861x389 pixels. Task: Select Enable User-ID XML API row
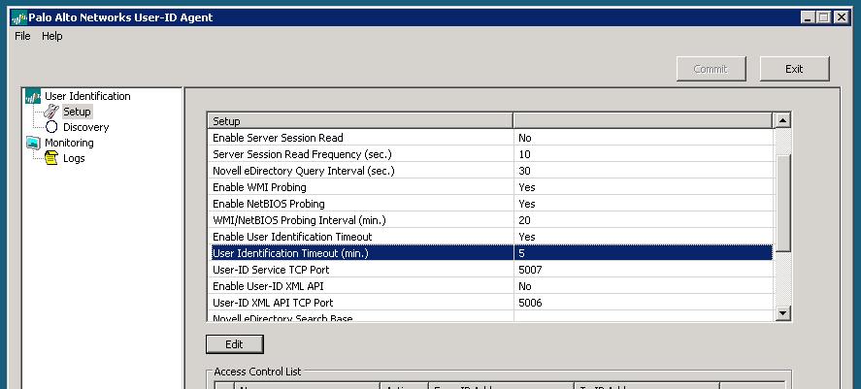click(x=490, y=286)
